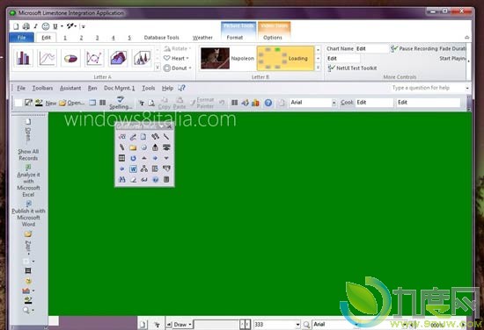Click the smiley face quick access icon

click(x=46, y=26)
